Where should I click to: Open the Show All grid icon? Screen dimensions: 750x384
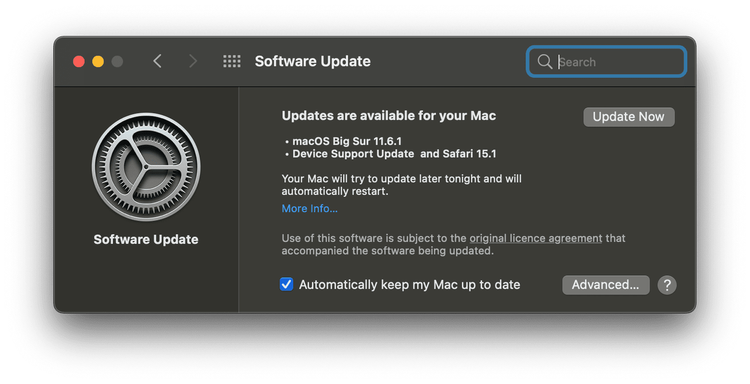coord(232,61)
